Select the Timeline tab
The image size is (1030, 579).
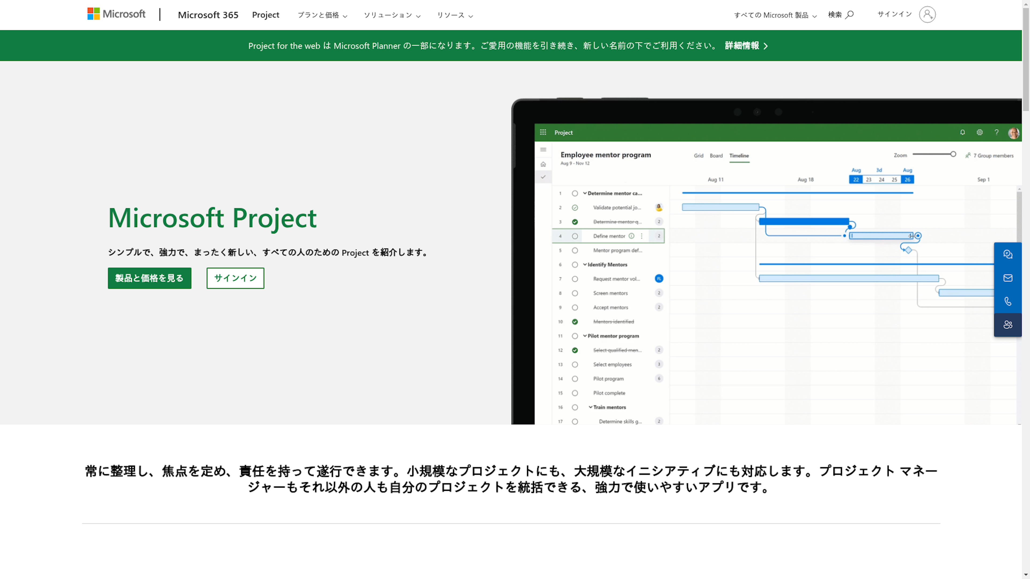tap(739, 155)
